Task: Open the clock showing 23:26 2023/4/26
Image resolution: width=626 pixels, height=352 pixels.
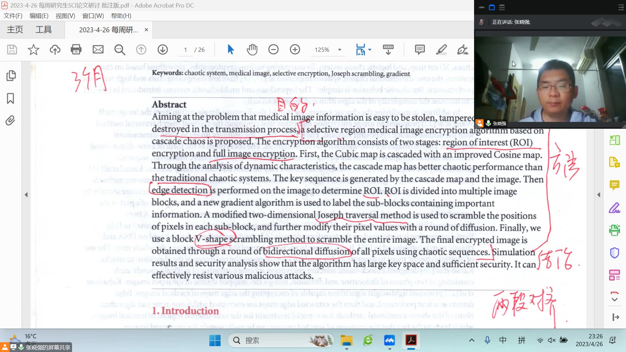Action: 589,340
